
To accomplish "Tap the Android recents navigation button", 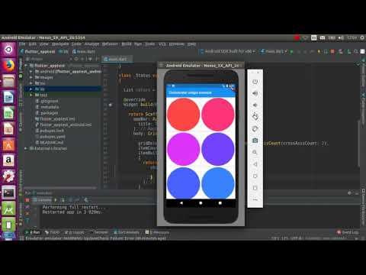I will tap(220, 203).
